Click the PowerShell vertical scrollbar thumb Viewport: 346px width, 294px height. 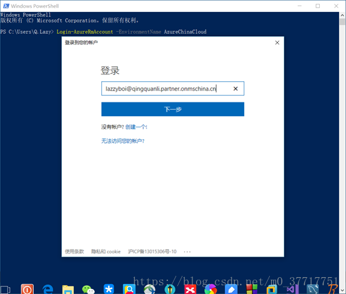342,22
